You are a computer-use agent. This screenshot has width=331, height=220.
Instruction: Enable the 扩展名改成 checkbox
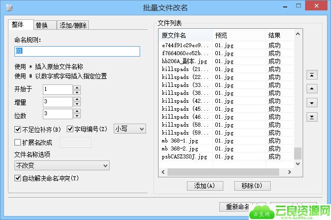[x=18, y=143]
